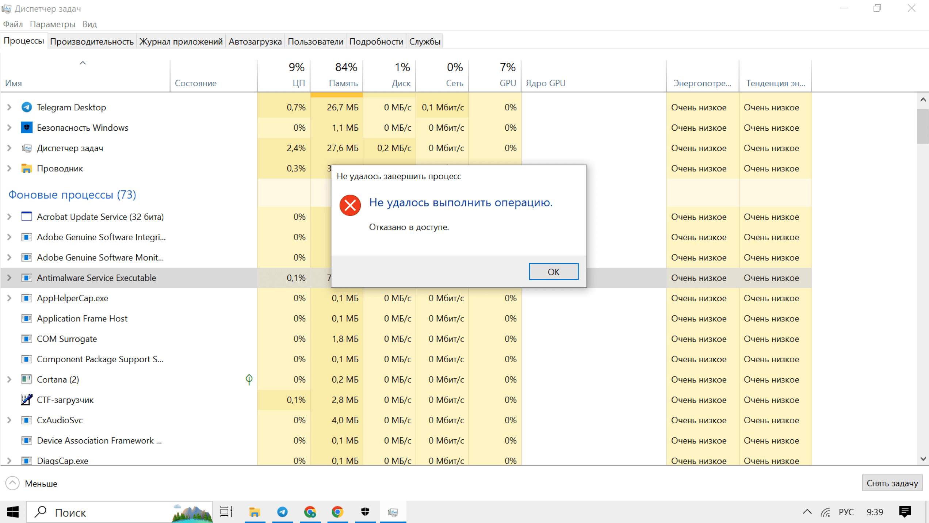Image resolution: width=929 pixels, height=523 pixels.
Task: Open Windows Security shield in taskbar
Action: (365, 512)
